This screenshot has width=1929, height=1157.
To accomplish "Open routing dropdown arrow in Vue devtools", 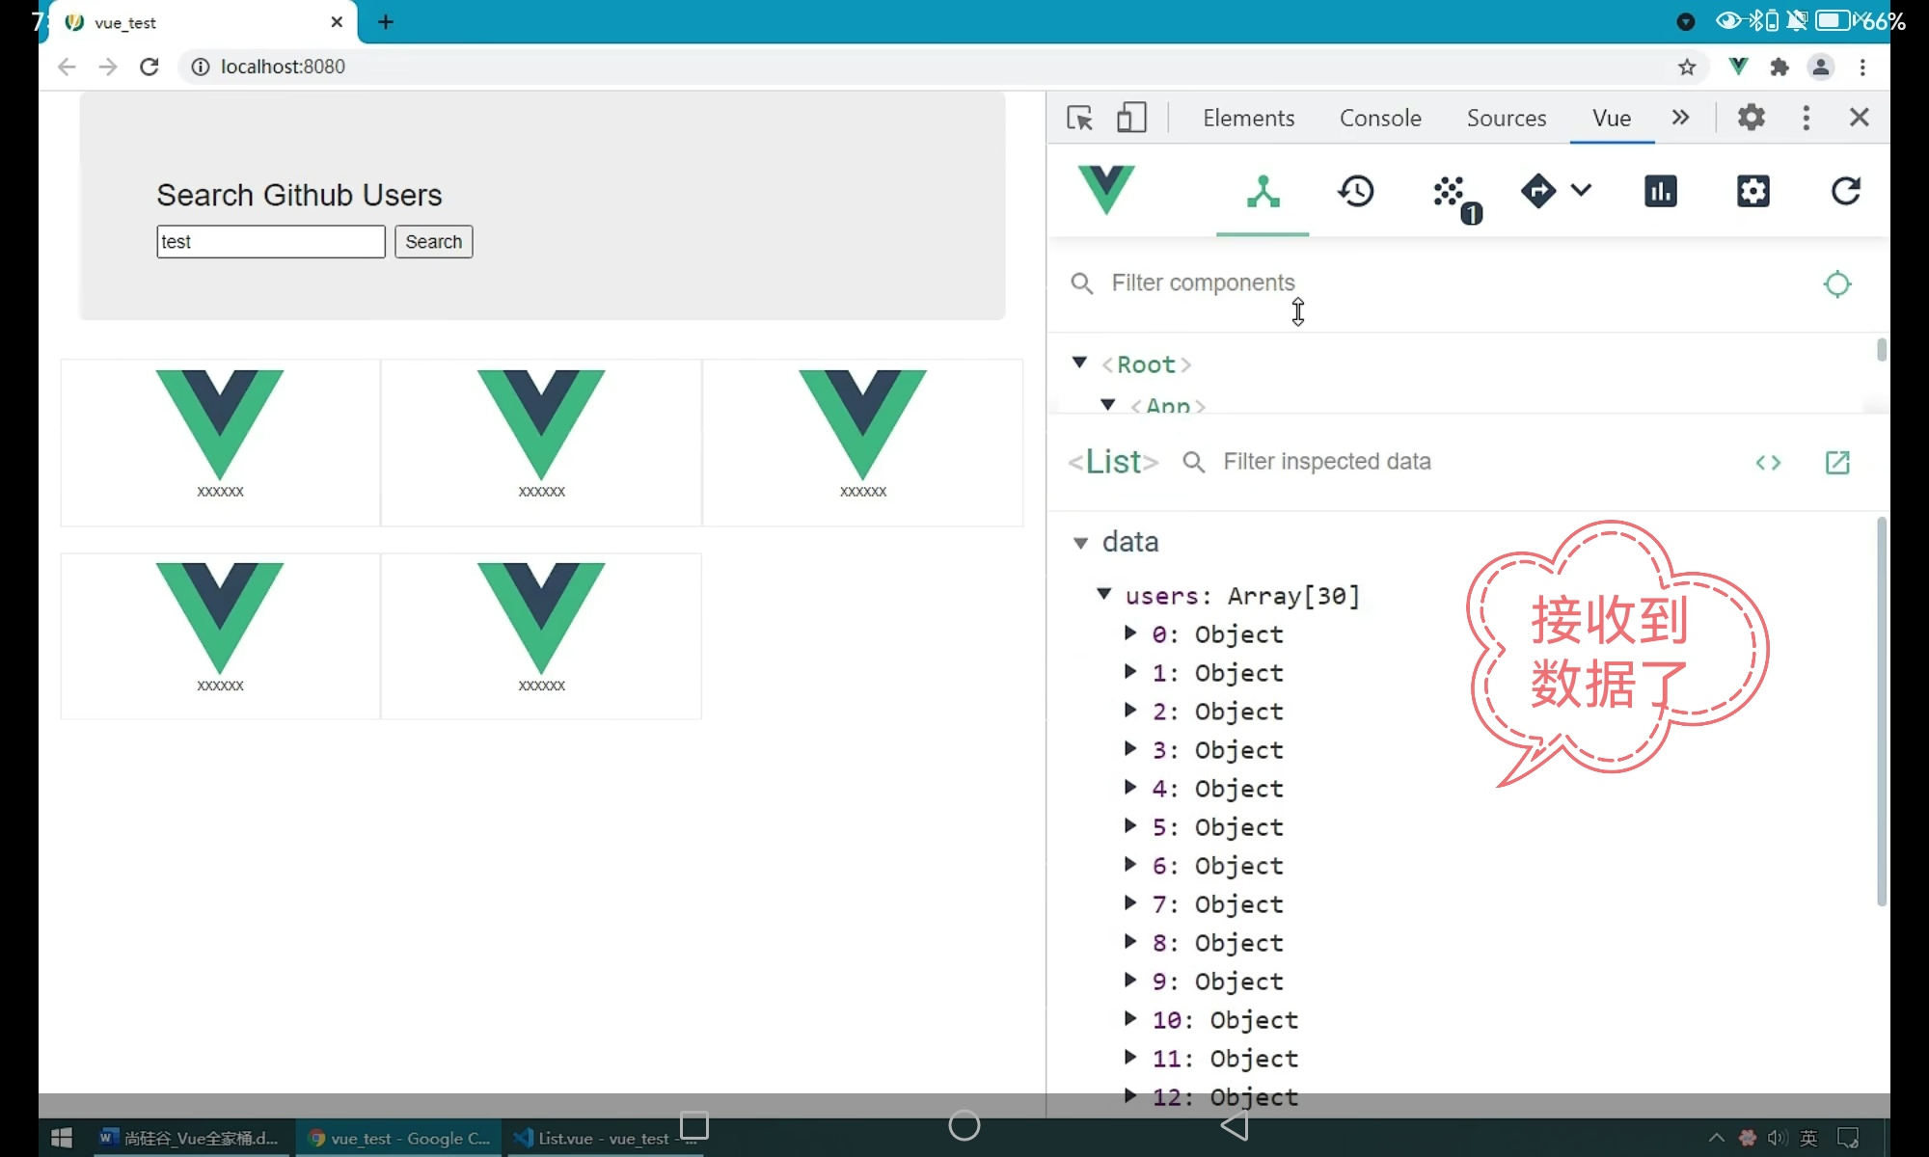I will pyautogui.click(x=1581, y=190).
